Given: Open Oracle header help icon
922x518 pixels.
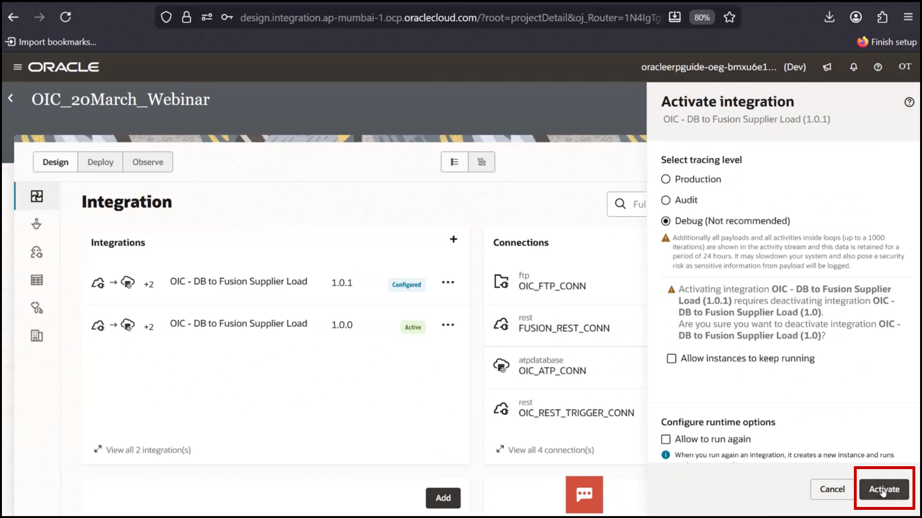Looking at the screenshot, I should [878, 67].
